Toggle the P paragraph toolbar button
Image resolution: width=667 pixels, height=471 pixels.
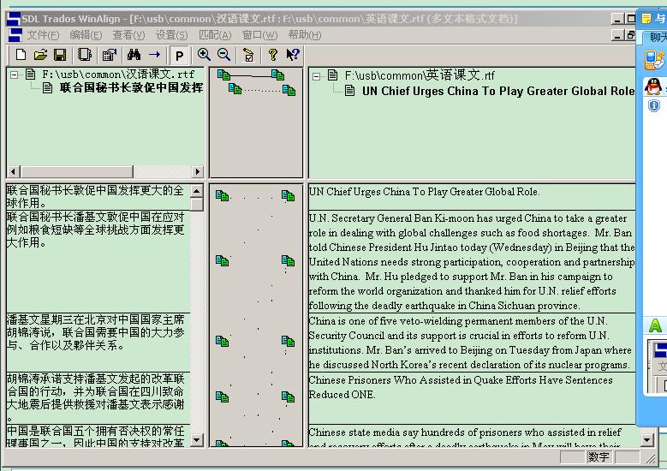179,56
